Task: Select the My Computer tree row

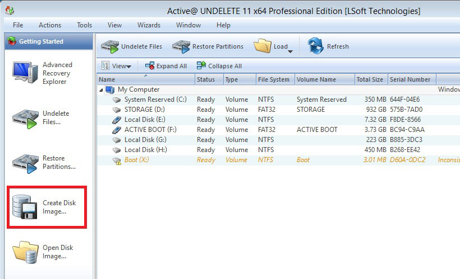Action: [x=278, y=89]
